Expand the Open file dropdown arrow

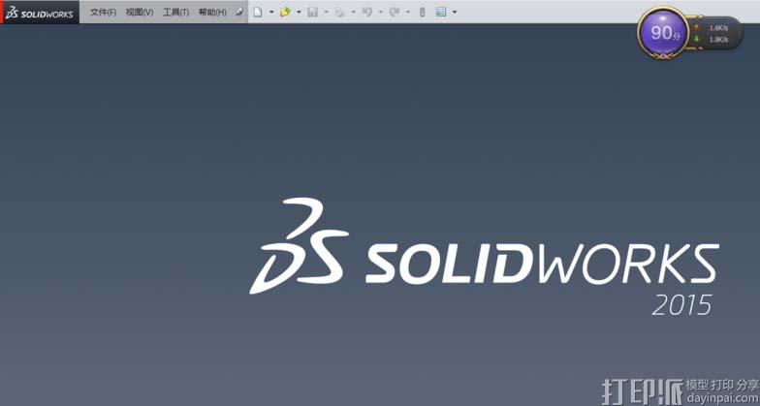click(x=299, y=13)
